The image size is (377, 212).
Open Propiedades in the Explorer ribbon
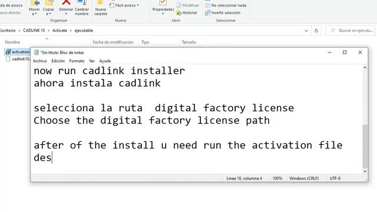pos(163,7)
